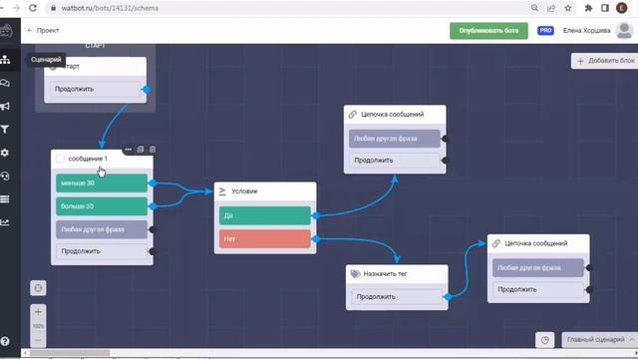Reload the browser page
The height and width of the screenshot is (359, 638).
coord(33,8)
